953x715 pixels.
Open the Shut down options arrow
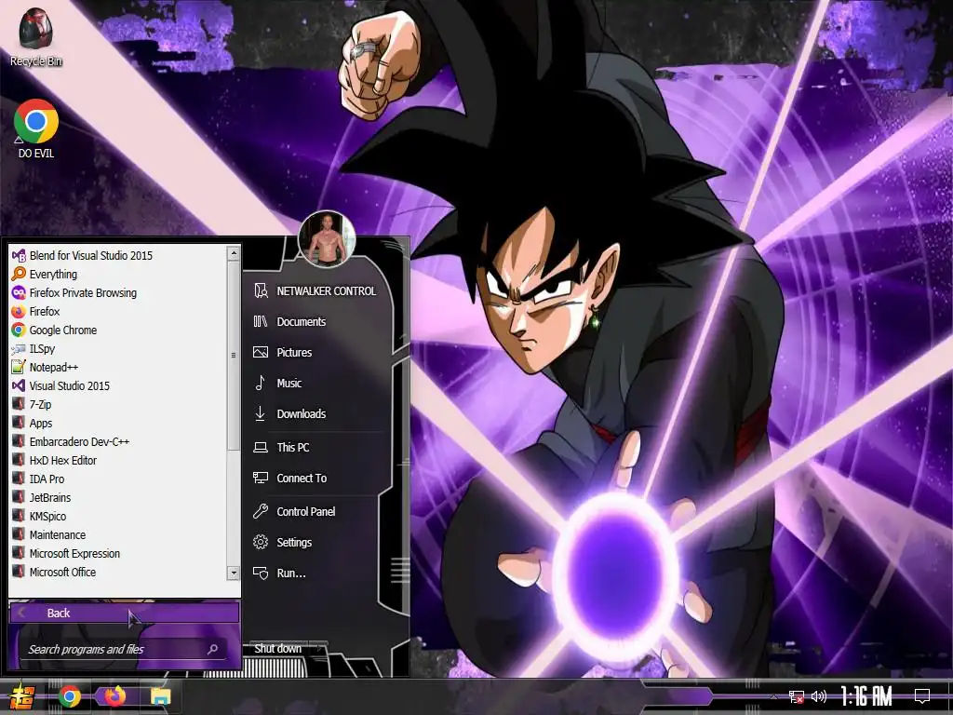click(319, 649)
